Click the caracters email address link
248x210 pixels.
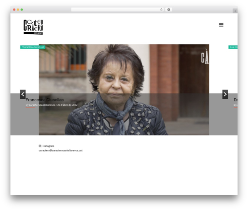[61, 150]
